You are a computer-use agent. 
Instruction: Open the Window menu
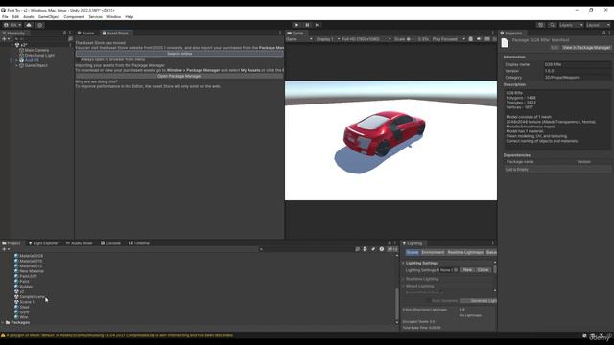click(113, 17)
